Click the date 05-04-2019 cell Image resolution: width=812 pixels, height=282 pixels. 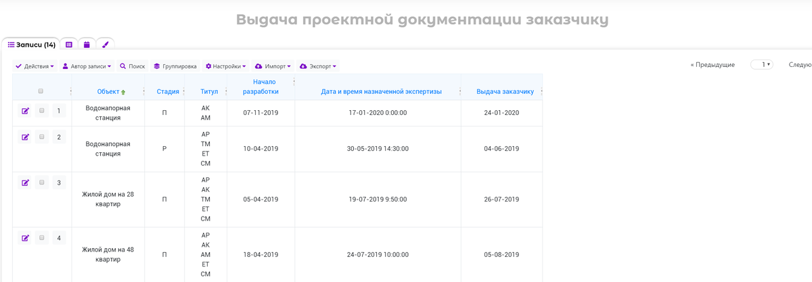pos(261,199)
